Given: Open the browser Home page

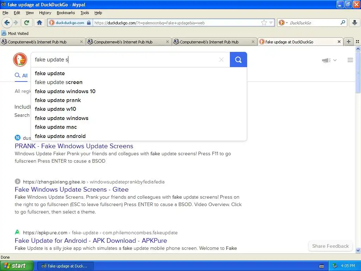Looking at the screenshot, I should (39, 23).
